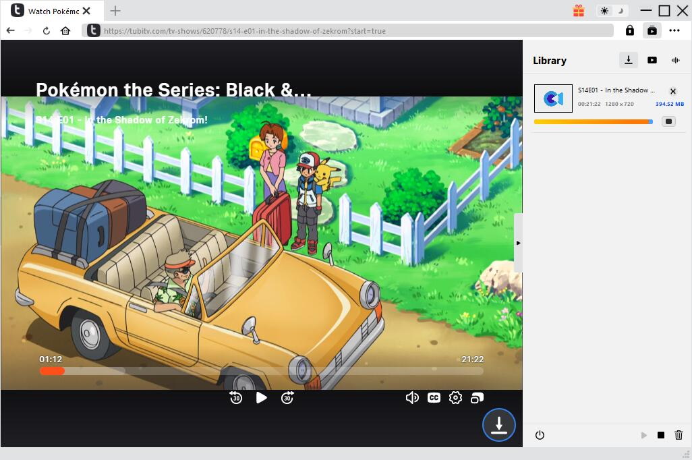
Task: Skip forward 30 seconds in the video
Action: 287,398
